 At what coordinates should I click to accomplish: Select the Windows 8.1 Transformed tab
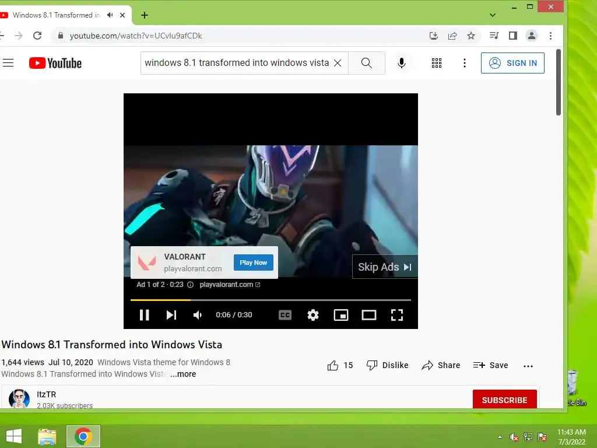(57, 15)
